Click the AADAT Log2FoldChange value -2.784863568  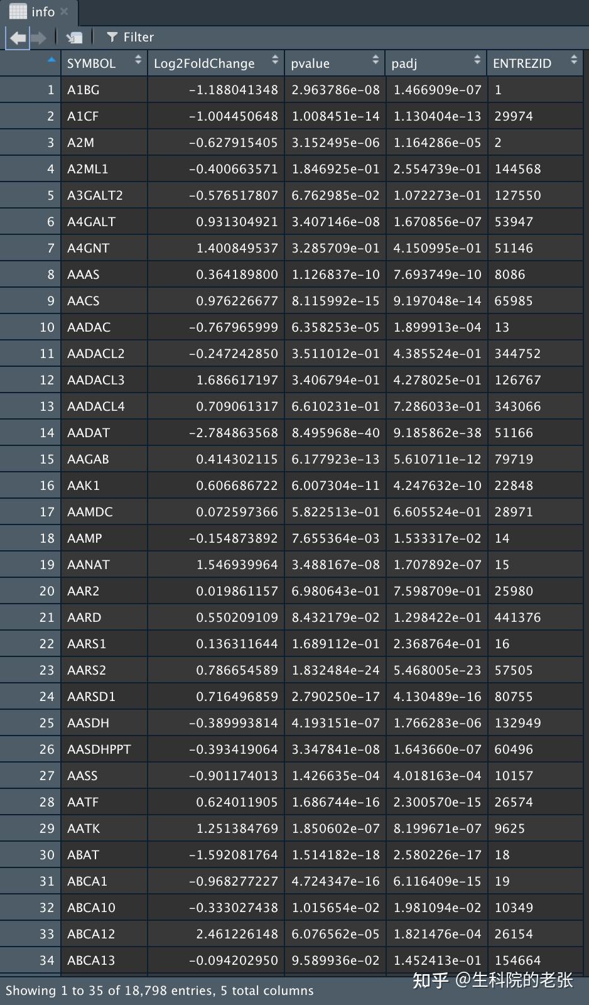(233, 433)
